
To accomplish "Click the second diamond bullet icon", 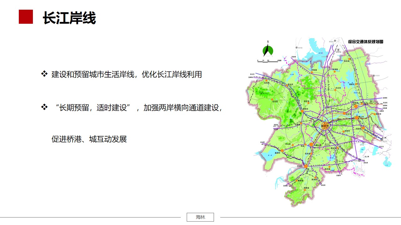I will (x=44, y=107).
